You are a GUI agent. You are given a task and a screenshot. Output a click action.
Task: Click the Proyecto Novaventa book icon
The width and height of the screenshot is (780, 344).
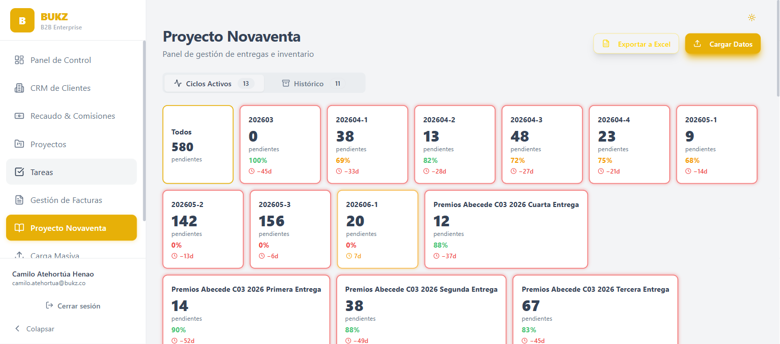[19, 228]
